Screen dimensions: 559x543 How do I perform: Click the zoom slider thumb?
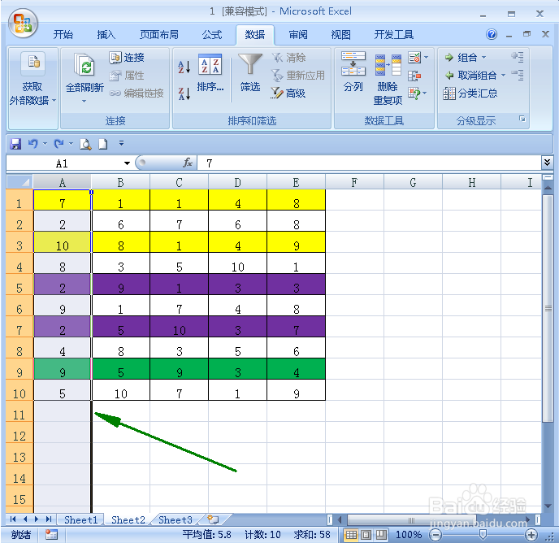[x=483, y=534]
